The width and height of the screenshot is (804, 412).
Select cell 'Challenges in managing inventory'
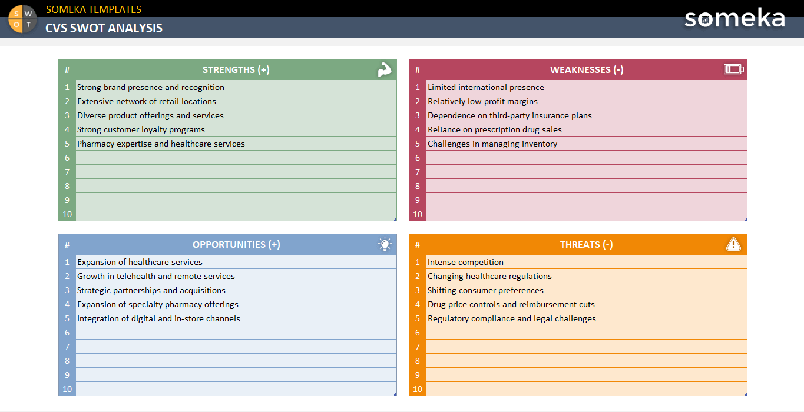pyautogui.click(x=587, y=144)
